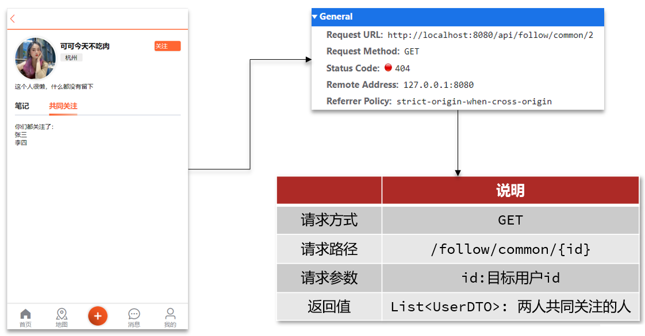
Task: Click the /follow/common/{id} table cell
Action: click(510, 249)
